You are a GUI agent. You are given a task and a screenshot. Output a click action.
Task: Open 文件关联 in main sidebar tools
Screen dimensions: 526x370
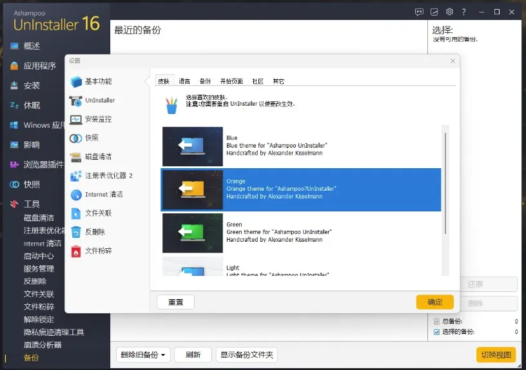click(39, 294)
